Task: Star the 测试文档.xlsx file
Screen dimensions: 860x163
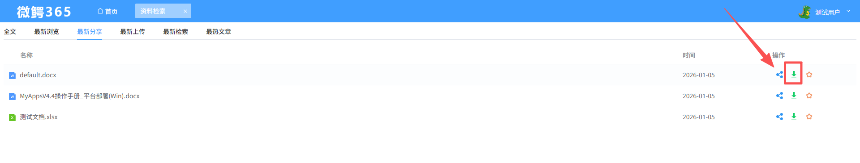Action: pyautogui.click(x=809, y=117)
